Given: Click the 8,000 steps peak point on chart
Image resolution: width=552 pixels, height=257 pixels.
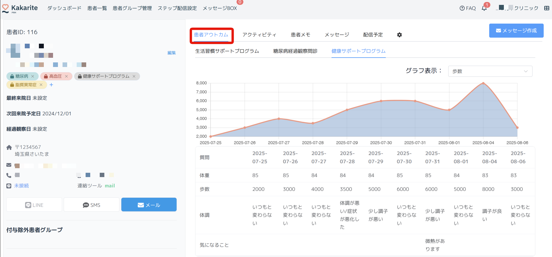Looking at the screenshot, I should point(483,83).
